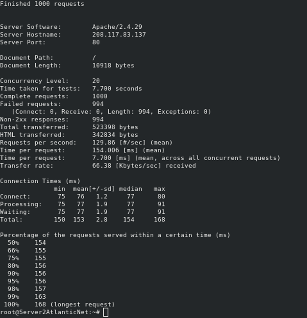
Task: Click the Connection Times (ms) heading
Action: click(40, 181)
